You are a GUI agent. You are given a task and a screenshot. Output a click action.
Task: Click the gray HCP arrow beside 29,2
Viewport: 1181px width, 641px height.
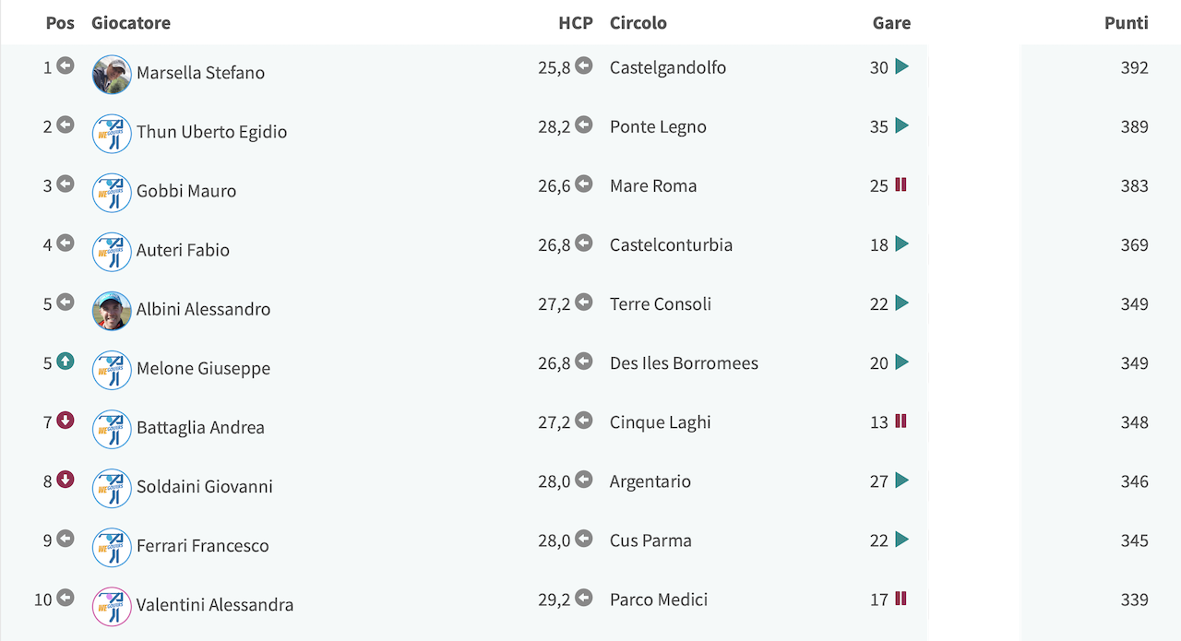point(584,598)
